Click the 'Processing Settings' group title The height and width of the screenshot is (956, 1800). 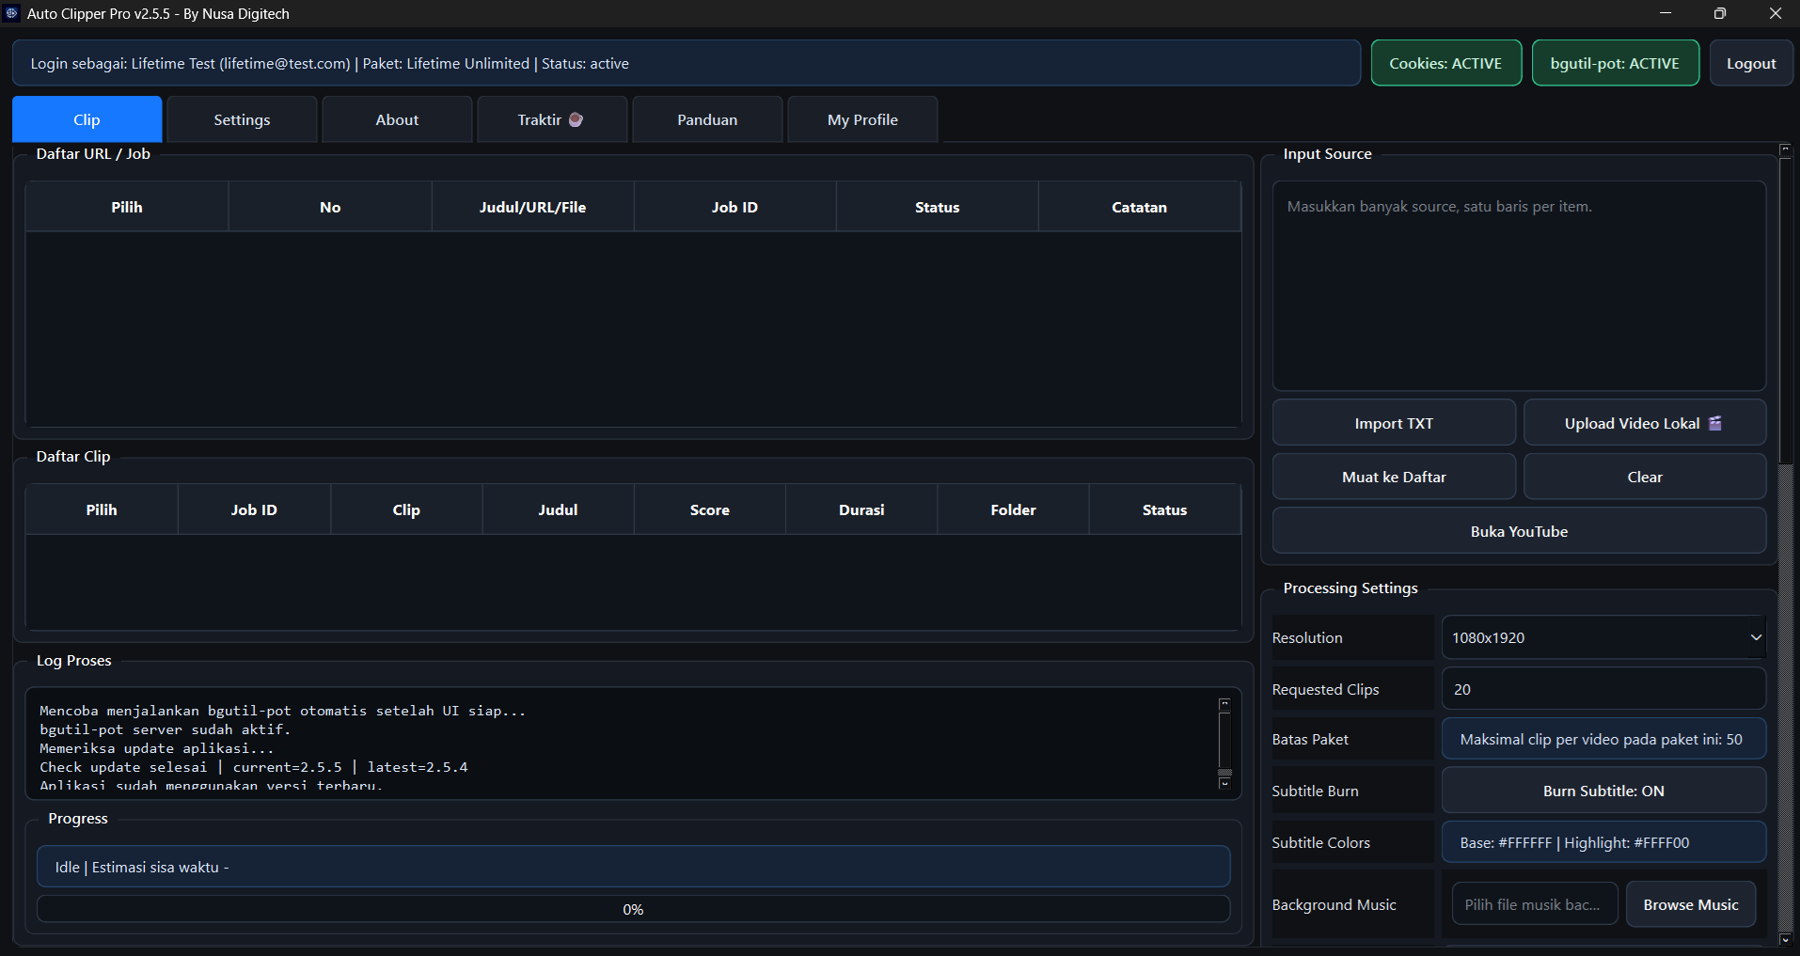click(1350, 588)
